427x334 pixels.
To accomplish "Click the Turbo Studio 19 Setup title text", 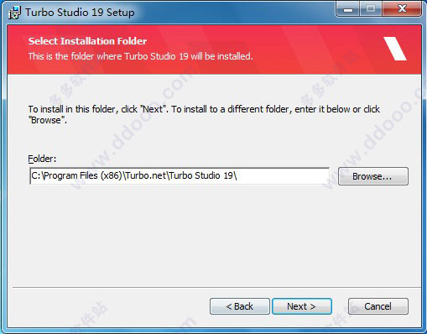I will click(80, 13).
